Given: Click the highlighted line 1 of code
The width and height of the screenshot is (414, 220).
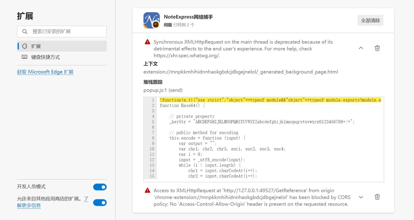Looking at the screenshot, I should (270, 100).
